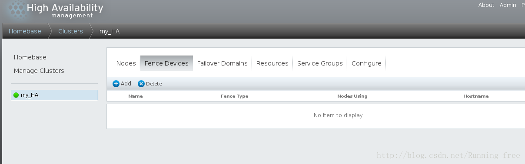Screen dimensions: 525x164
Task: Click the Delete X icon
Action: [x=141, y=84]
